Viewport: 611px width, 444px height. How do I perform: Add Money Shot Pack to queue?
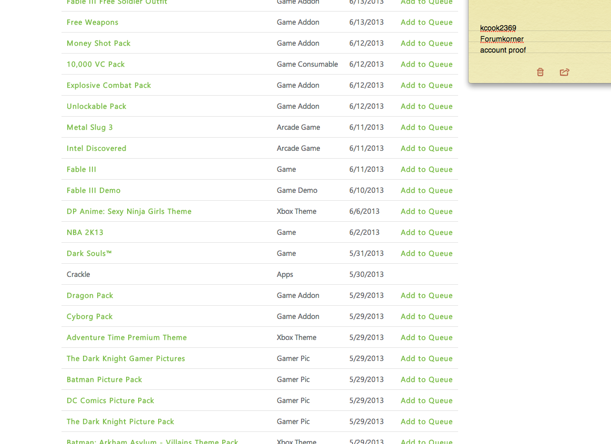click(427, 43)
